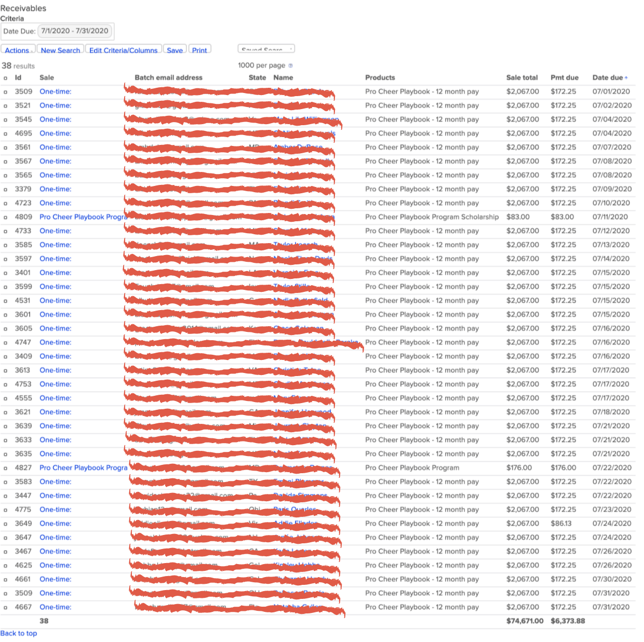
Task: Open the One-time sale link for Id 3567
Action: 56,162
